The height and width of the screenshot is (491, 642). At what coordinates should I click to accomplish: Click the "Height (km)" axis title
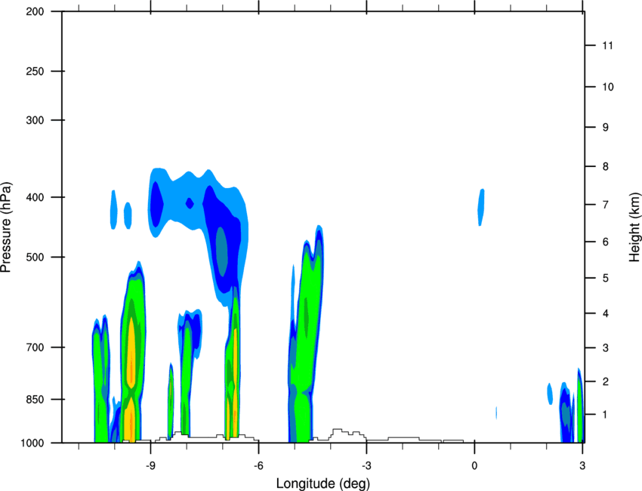pyautogui.click(x=634, y=227)
